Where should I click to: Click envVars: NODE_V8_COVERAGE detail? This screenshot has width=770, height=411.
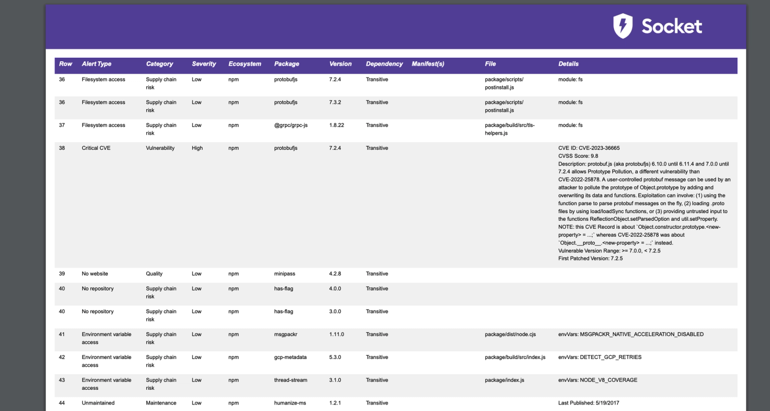[x=598, y=380]
